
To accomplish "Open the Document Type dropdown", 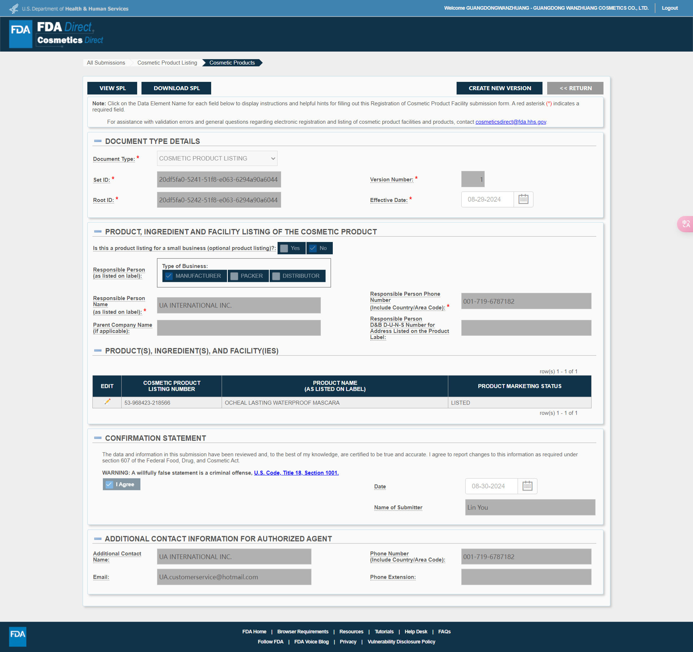I will (217, 158).
